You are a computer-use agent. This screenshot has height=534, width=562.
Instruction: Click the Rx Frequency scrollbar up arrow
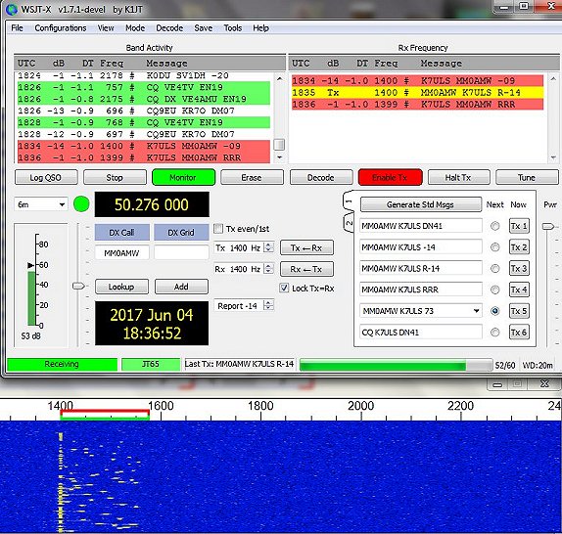(x=554, y=79)
